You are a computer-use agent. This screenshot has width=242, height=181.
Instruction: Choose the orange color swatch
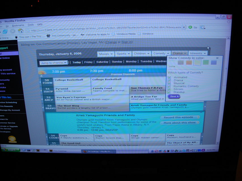tap(189, 62)
